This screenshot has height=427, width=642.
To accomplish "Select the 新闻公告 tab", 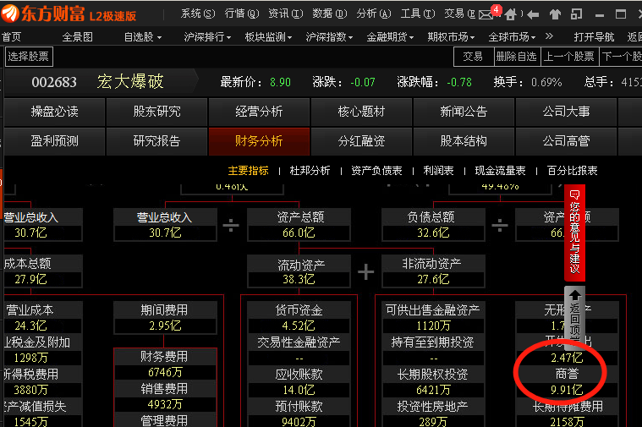I will tap(464, 112).
